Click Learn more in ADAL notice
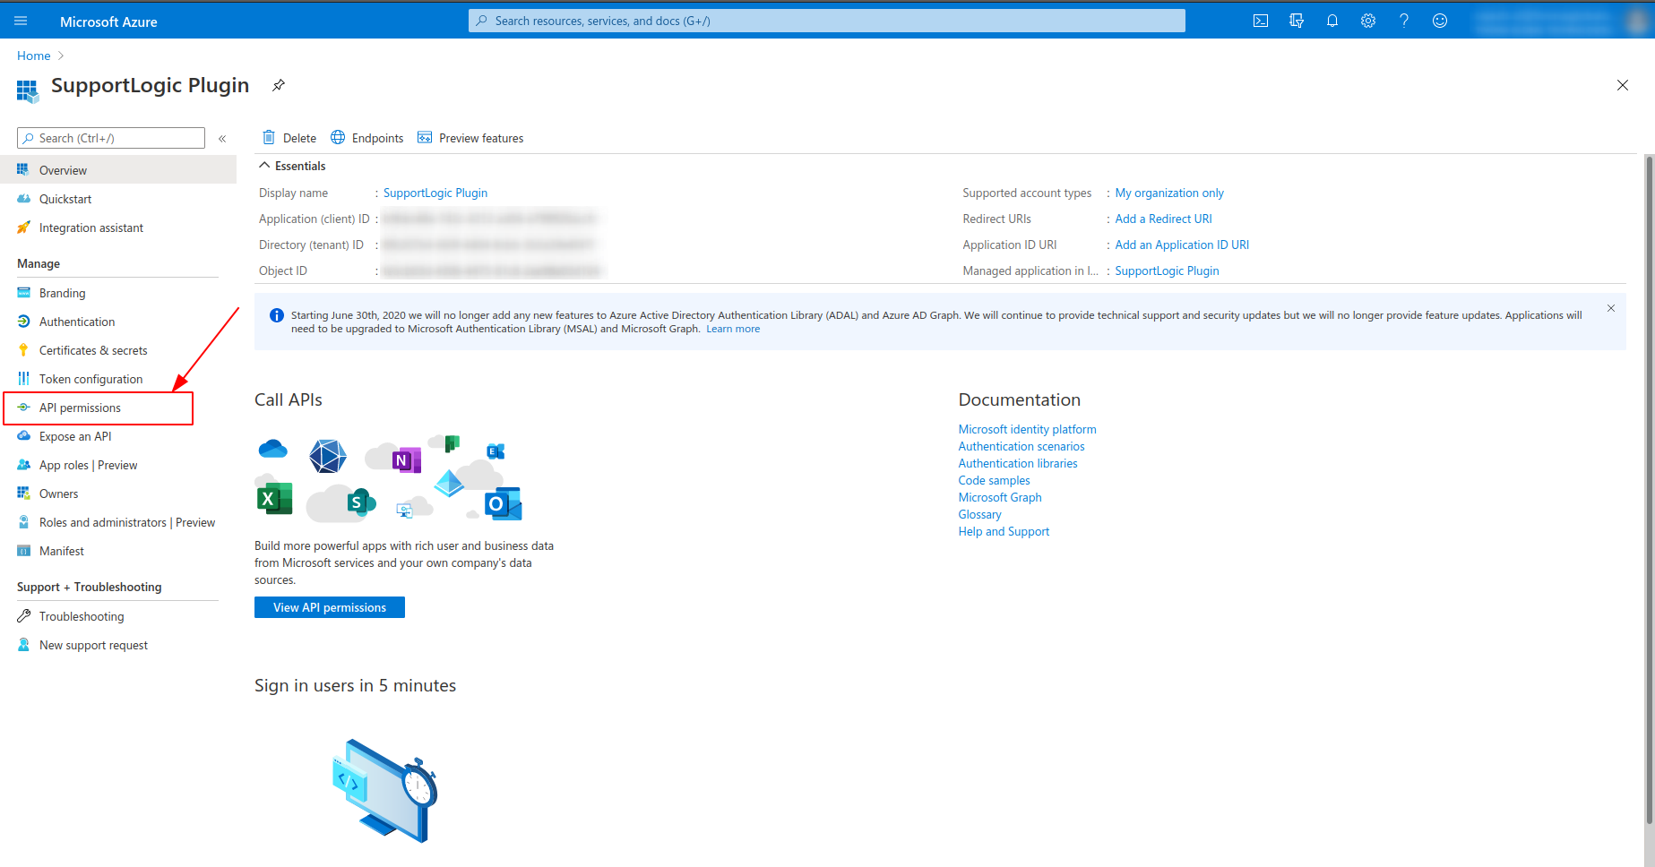Viewport: 1655px width, 867px height. 733,329
